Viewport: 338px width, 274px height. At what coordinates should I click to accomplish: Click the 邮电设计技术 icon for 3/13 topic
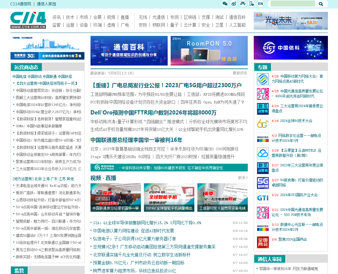coord(263,227)
